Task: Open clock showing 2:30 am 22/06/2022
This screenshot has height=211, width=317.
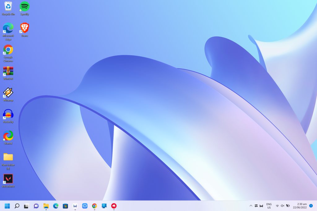Action: point(300,206)
